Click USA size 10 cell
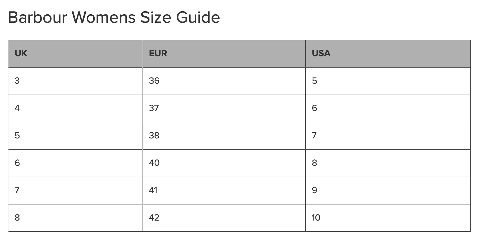 388,218
